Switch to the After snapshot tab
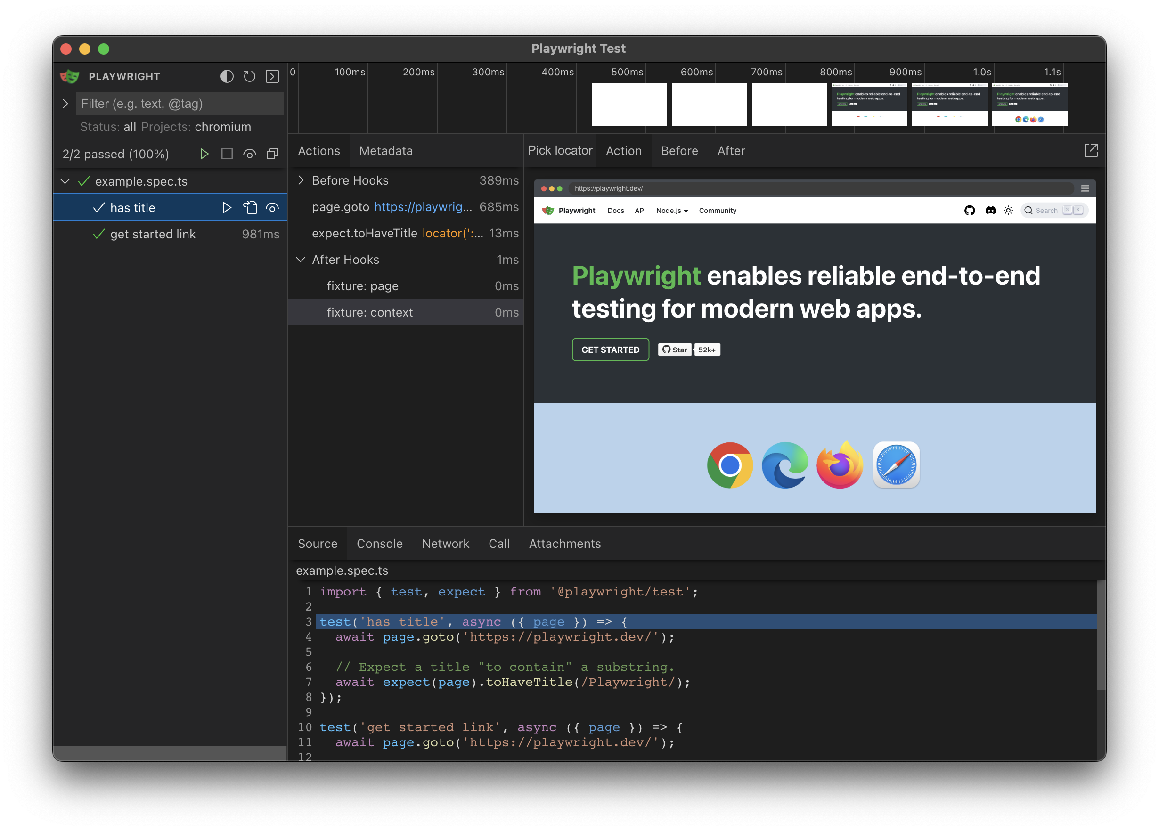1159x831 pixels. click(x=731, y=151)
